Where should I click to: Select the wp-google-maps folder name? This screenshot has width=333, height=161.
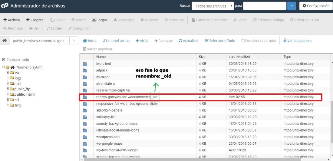109,144
